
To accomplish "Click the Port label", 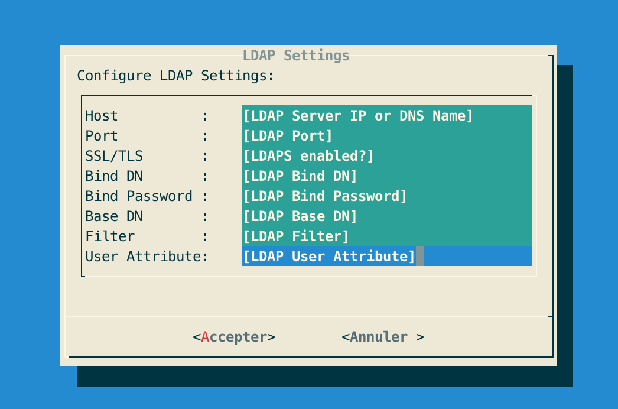I will (102, 136).
